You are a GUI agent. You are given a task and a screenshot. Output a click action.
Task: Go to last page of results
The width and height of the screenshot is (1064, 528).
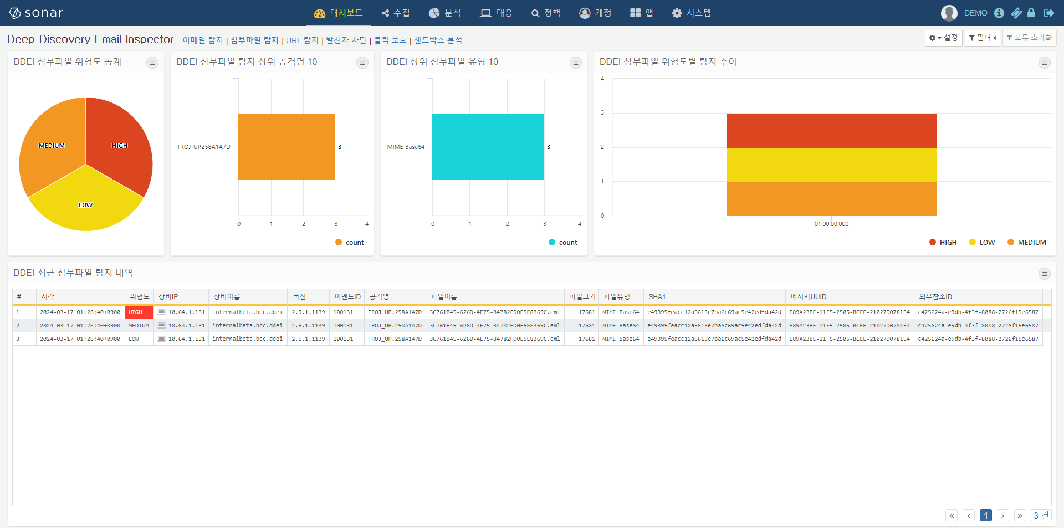pyautogui.click(x=1020, y=515)
